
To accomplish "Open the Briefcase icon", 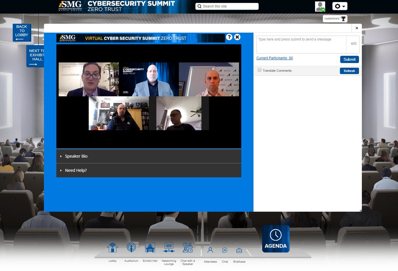I will 239,250.
